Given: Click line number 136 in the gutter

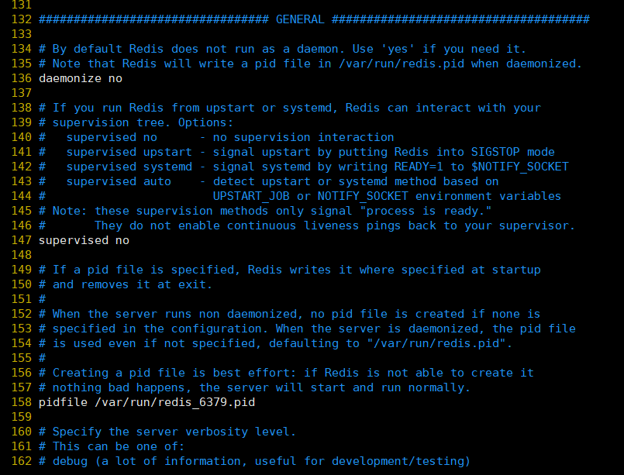Looking at the screenshot, I should click(22, 78).
